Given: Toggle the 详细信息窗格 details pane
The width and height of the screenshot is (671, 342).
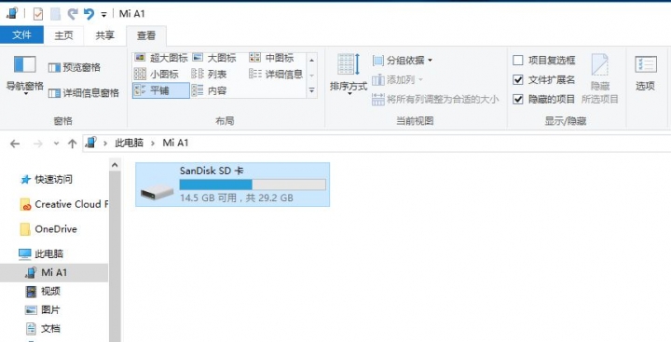Looking at the screenshot, I should pyautogui.click(x=84, y=93).
